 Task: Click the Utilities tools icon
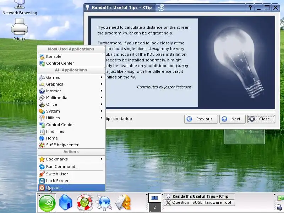[42, 118]
